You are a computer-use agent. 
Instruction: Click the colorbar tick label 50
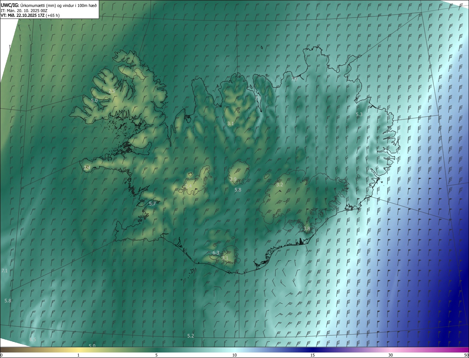pyautogui.click(x=466, y=355)
